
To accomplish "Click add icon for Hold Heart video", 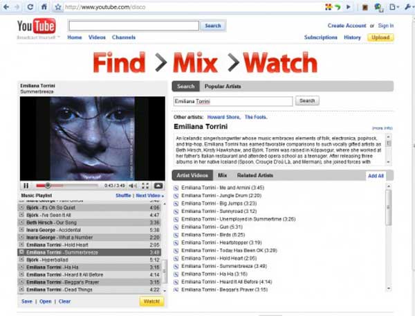I will (x=176, y=258).
